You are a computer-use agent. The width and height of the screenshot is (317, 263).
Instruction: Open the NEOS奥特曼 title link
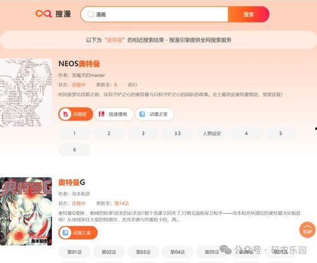tap(79, 64)
